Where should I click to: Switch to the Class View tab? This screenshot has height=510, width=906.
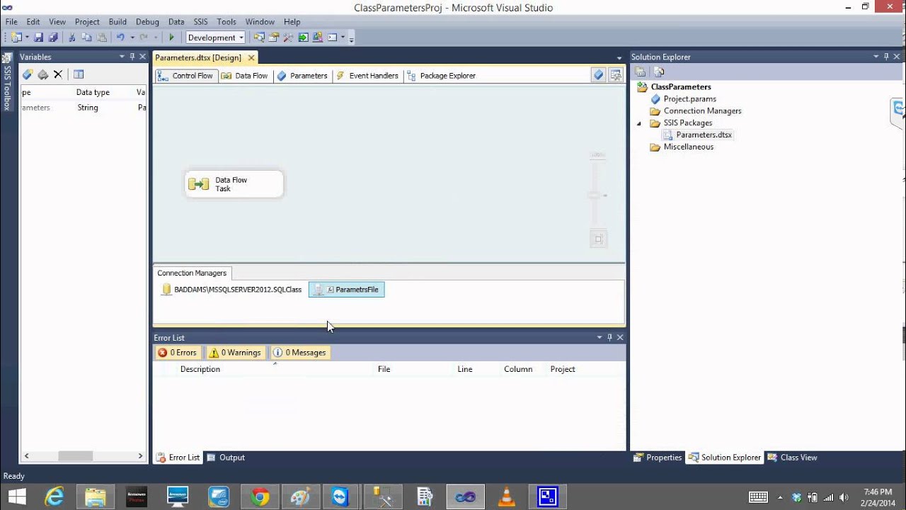tap(792, 458)
